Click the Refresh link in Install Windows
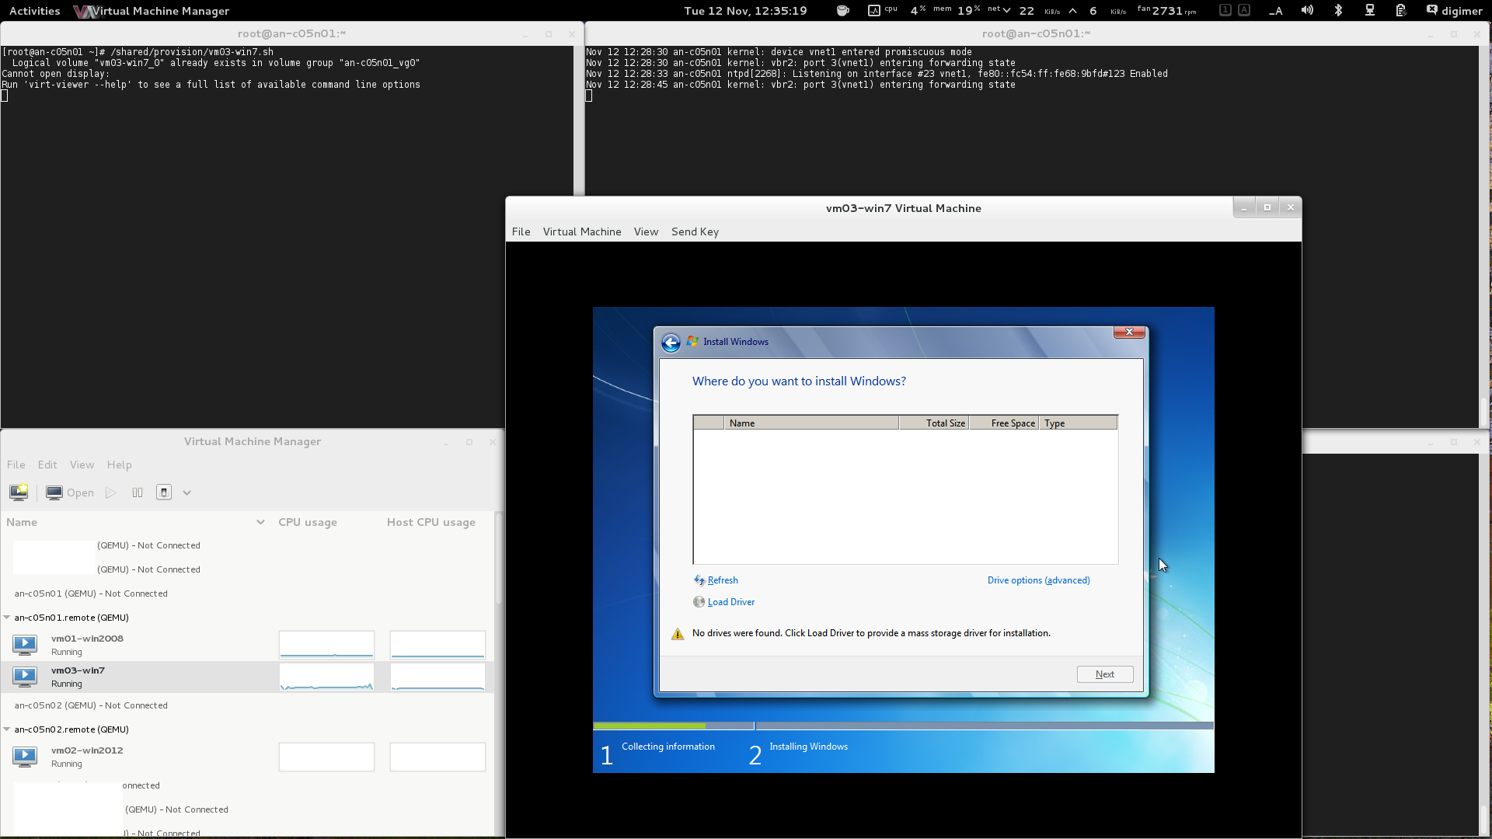The width and height of the screenshot is (1492, 839). point(723,580)
